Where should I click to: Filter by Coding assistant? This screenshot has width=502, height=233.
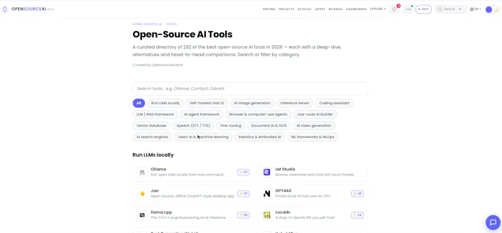(334, 103)
